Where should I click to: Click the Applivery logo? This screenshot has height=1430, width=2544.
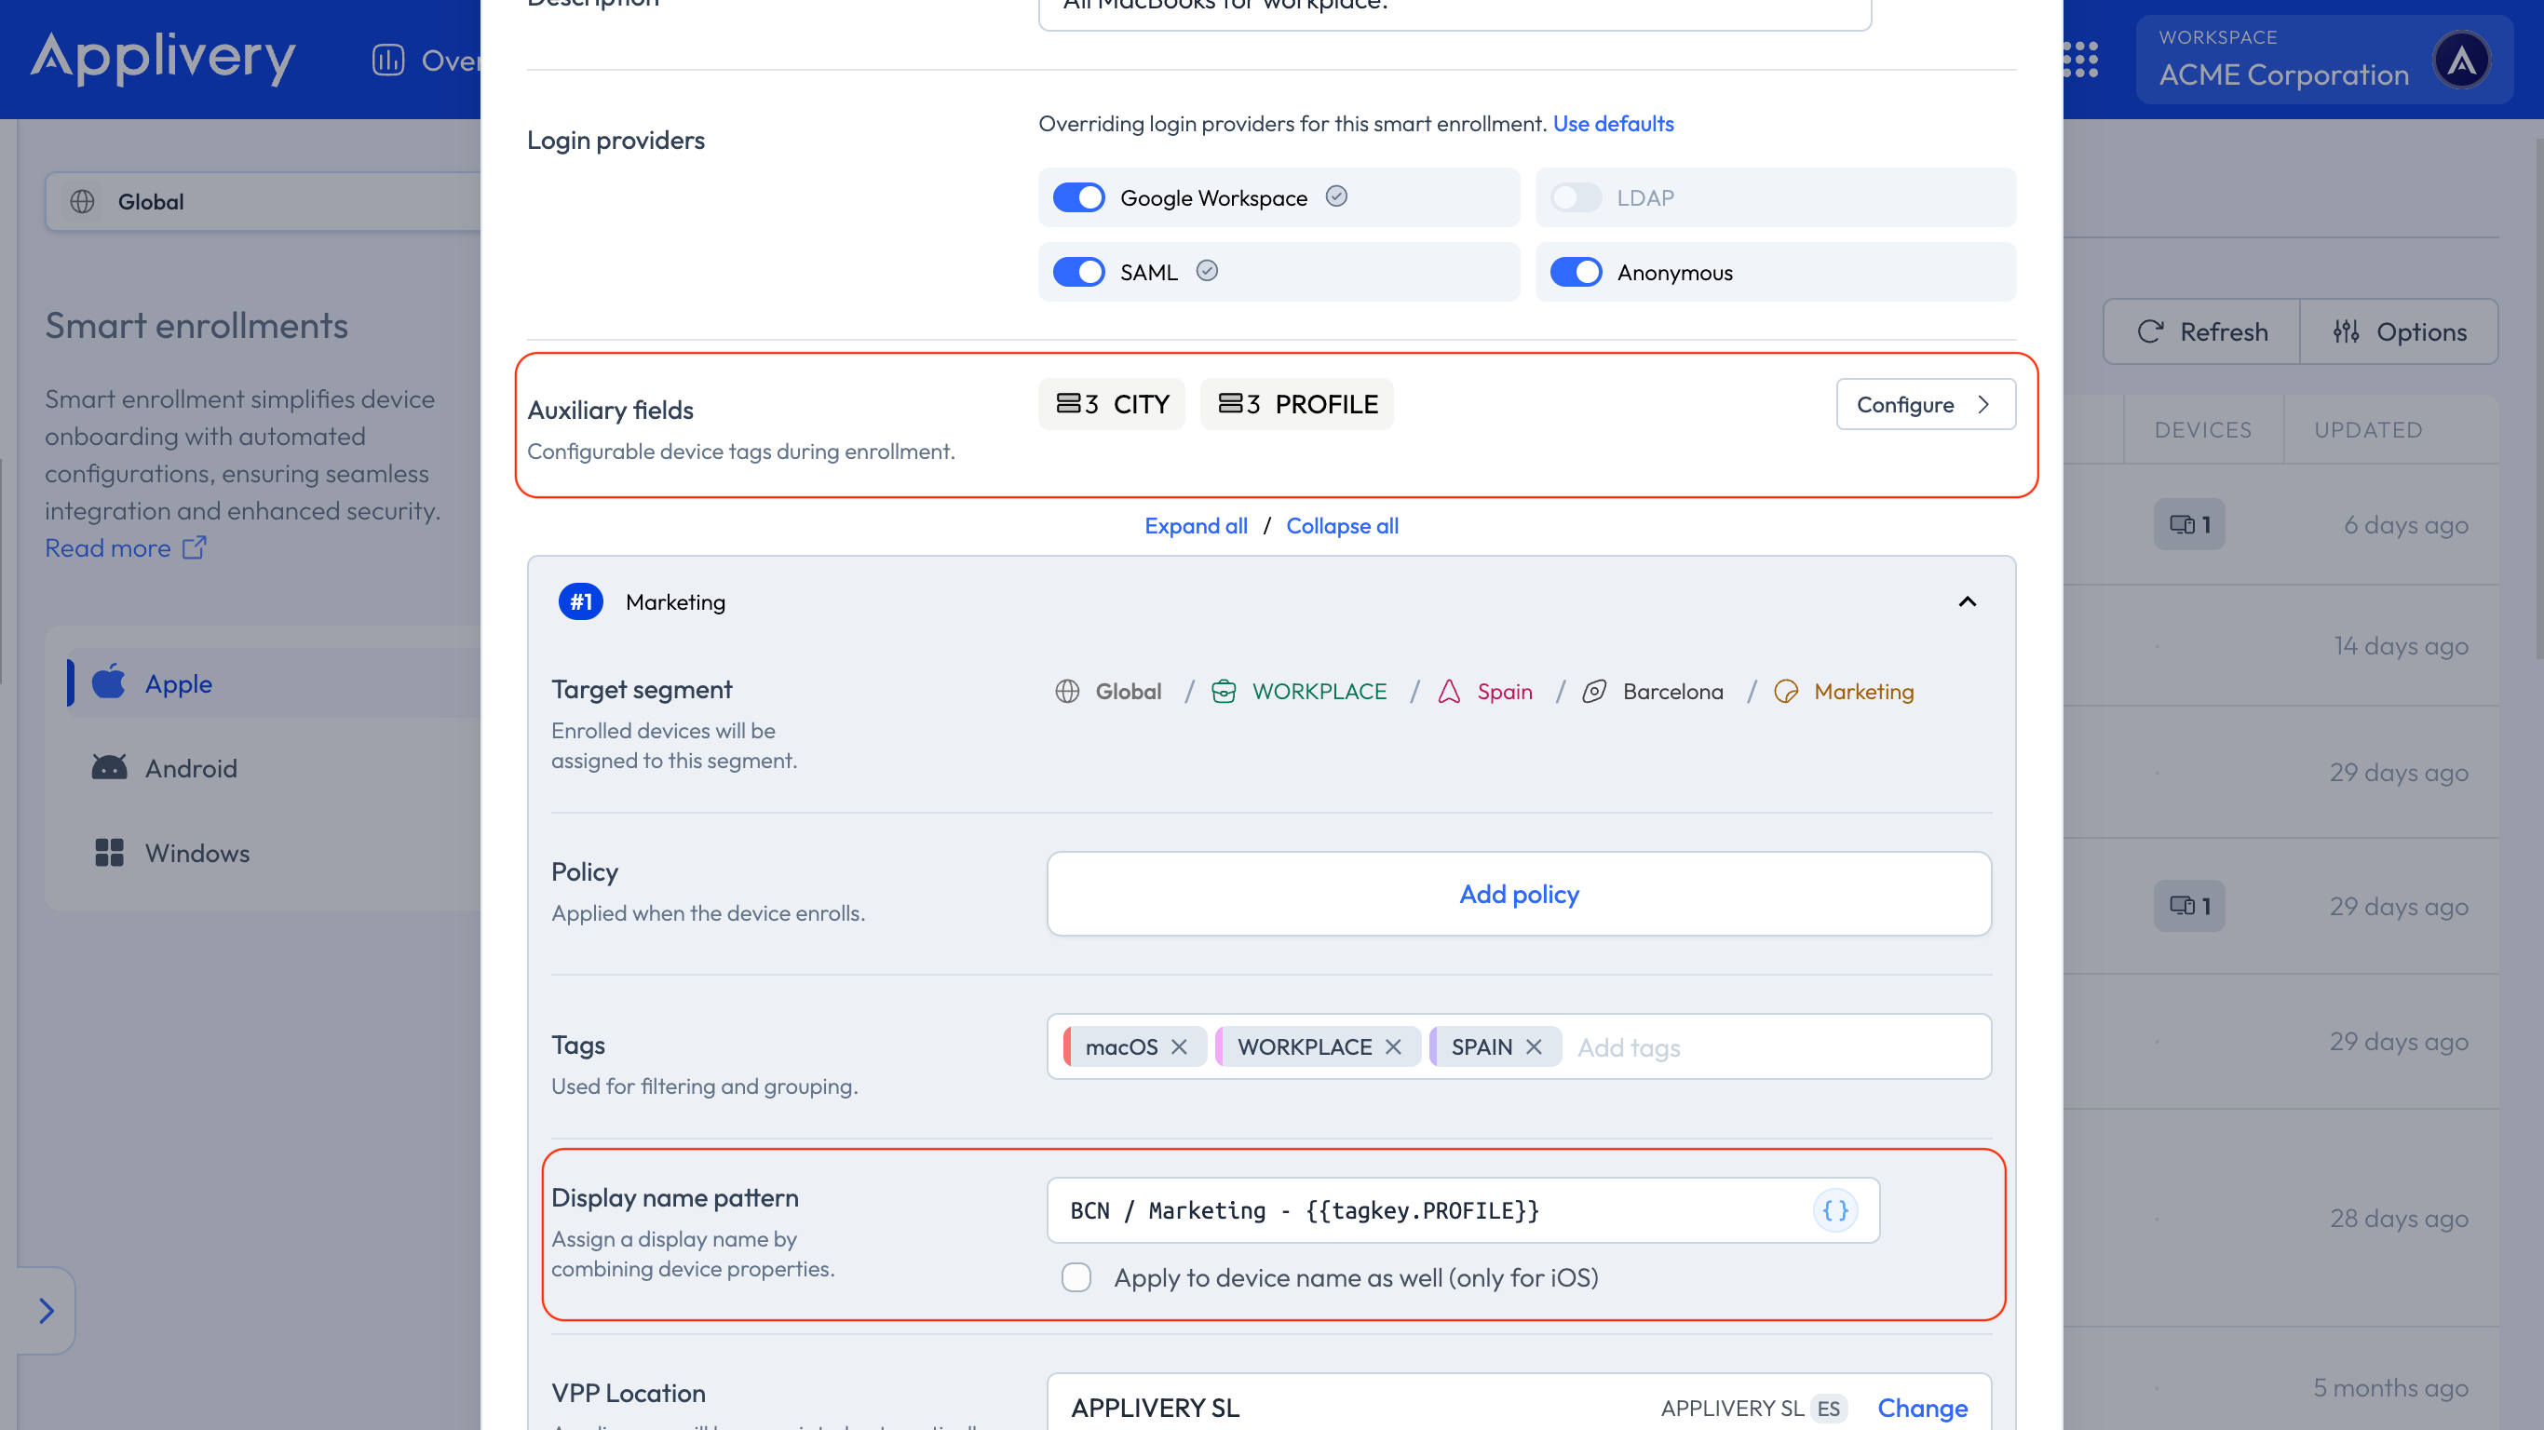(x=163, y=58)
